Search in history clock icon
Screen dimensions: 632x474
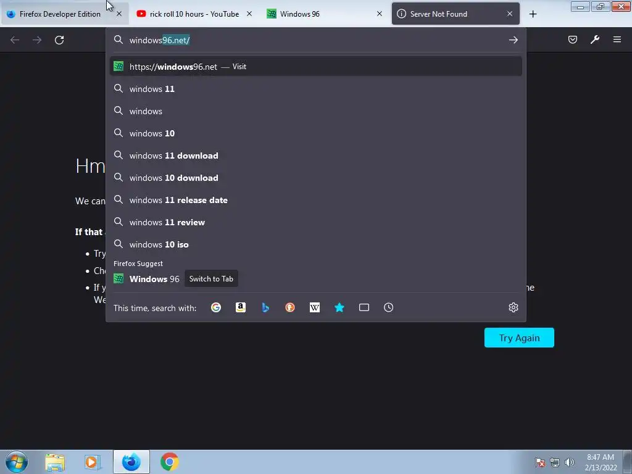389,307
